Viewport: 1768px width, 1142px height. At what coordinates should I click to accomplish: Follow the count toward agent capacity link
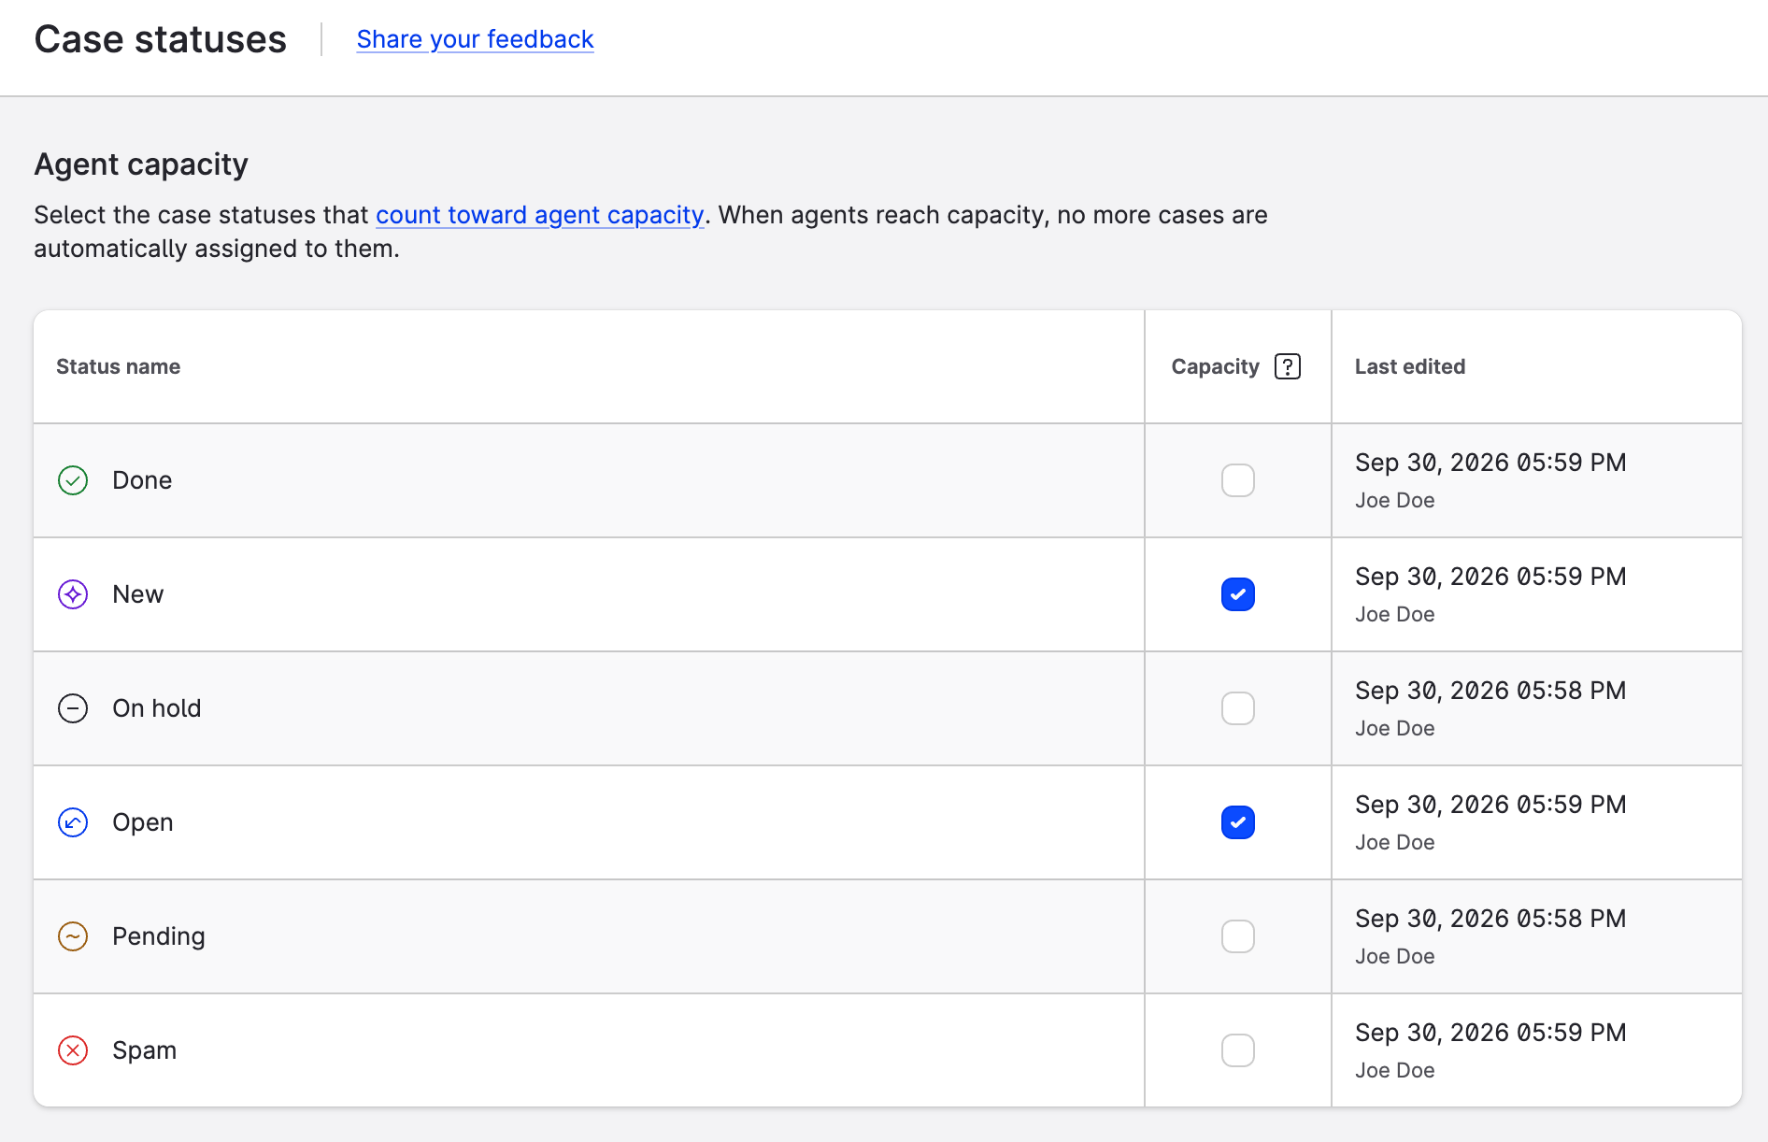[539, 215]
